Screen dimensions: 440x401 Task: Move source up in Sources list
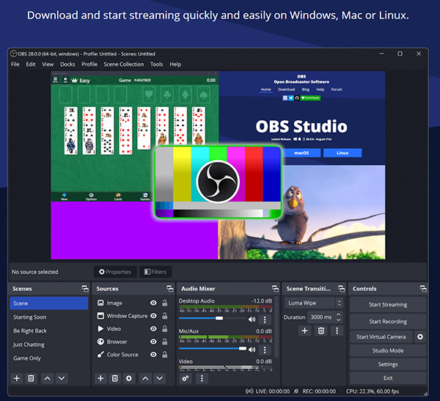(145, 378)
